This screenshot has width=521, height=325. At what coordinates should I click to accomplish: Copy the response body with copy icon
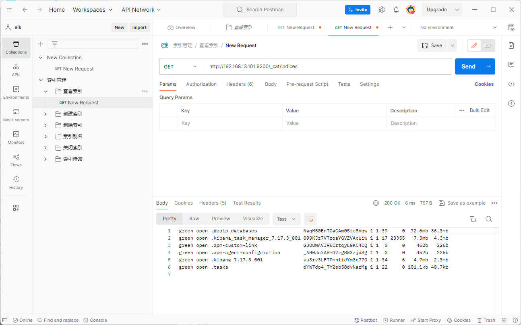point(473,219)
